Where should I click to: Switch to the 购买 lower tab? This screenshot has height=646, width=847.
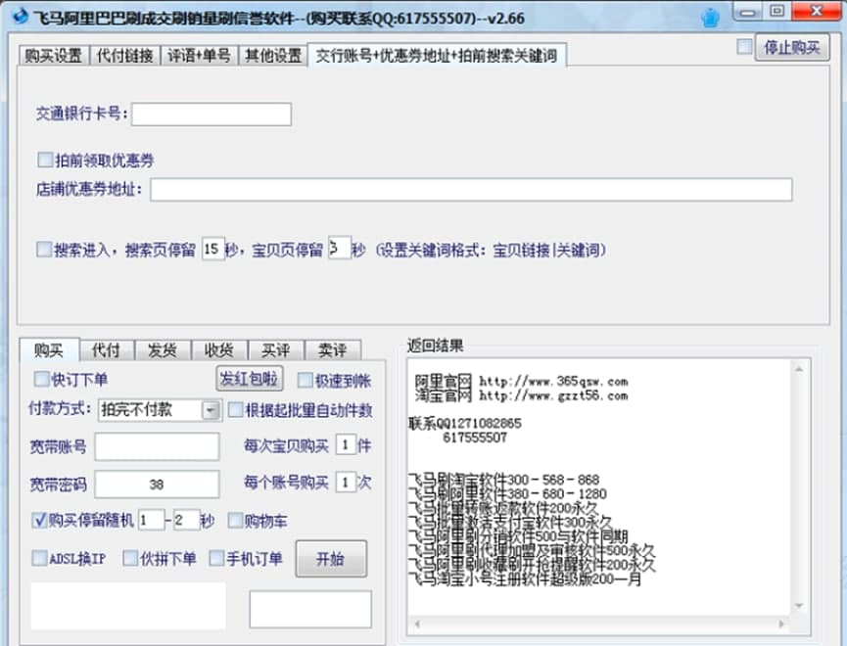(x=49, y=350)
